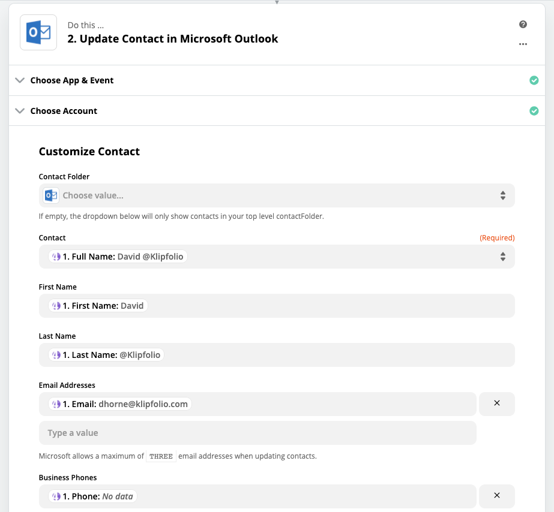This screenshot has height=512, width=554.
Task: Click the step title Update Contact in Microsoft Outlook
Action: point(173,39)
